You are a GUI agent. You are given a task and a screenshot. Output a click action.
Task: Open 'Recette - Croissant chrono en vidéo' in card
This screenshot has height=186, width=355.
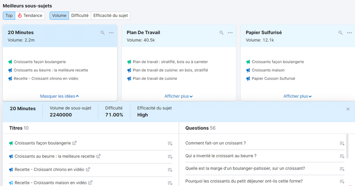click(46, 78)
